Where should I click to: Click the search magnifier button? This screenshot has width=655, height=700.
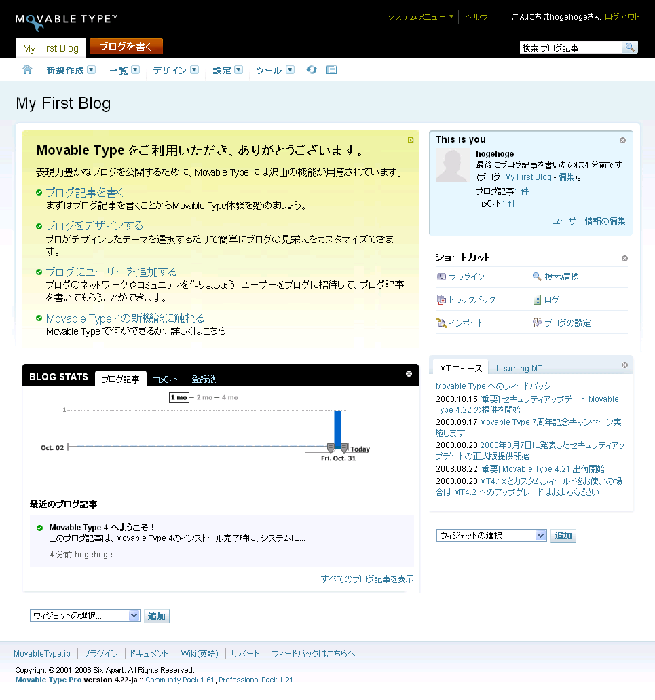630,48
